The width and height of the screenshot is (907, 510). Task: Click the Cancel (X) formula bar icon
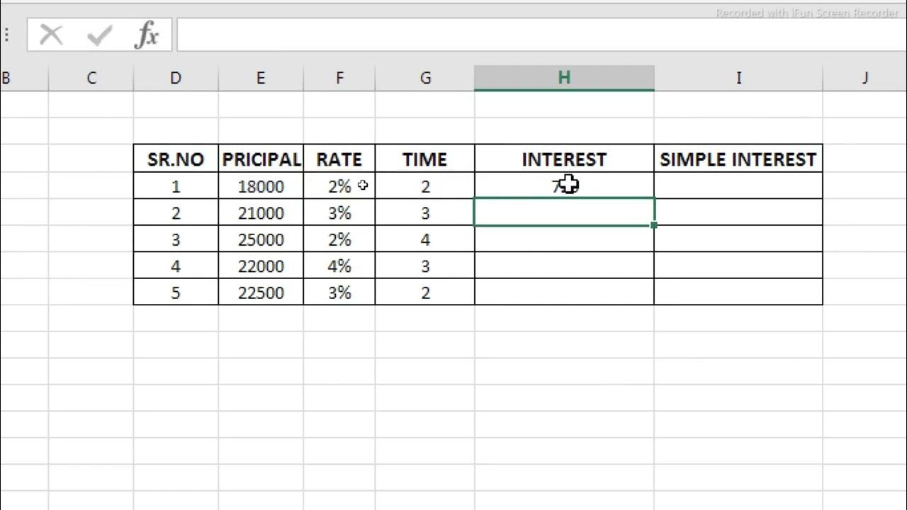click(52, 35)
